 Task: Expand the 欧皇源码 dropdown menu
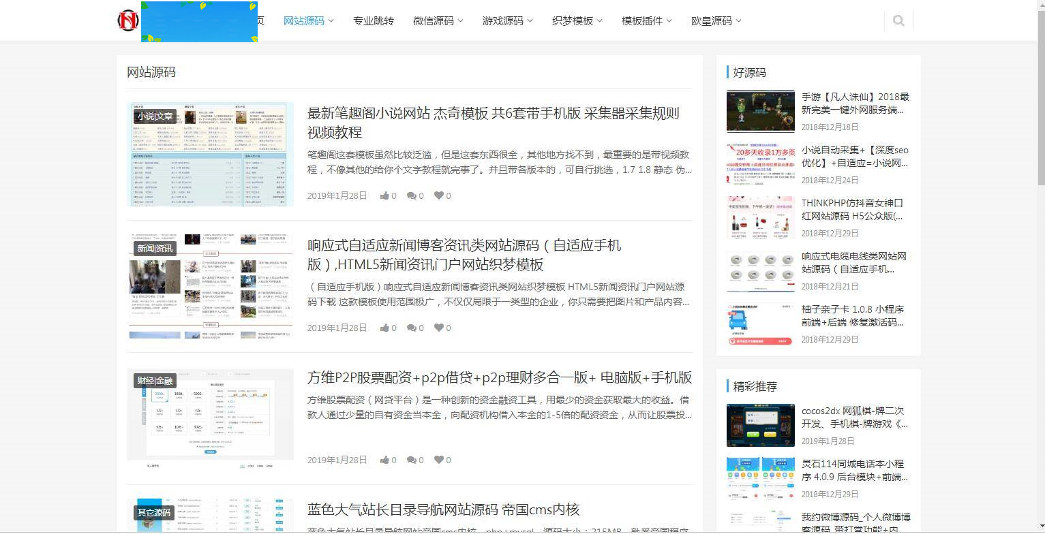[715, 20]
